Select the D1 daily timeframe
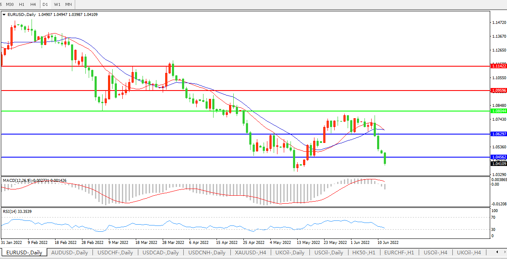This screenshot has width=507, height=259. pyautogui.click(x=45, y=4)
